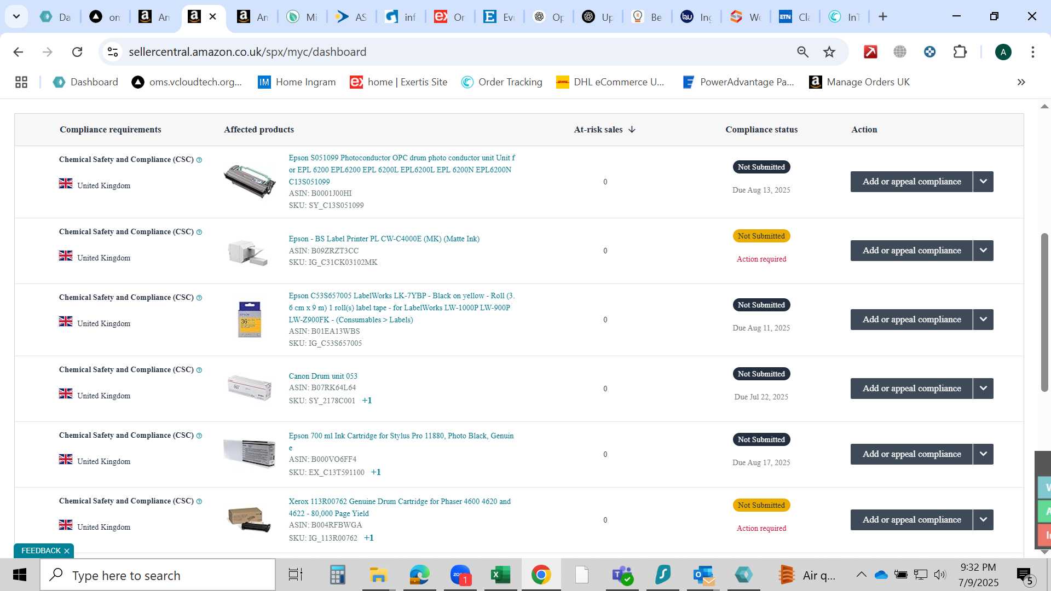
Task: Close the active Amazon tab
Action: [x=213, y=16]
